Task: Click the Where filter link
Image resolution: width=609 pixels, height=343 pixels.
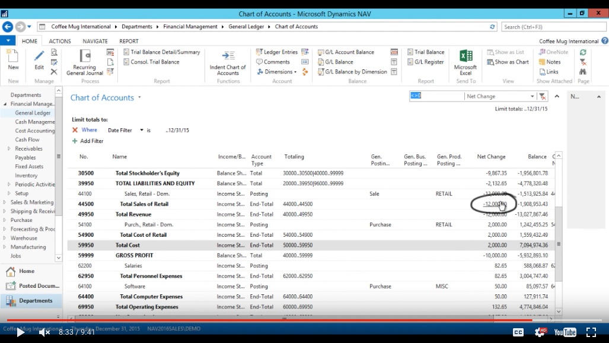Action: point(90,130)
